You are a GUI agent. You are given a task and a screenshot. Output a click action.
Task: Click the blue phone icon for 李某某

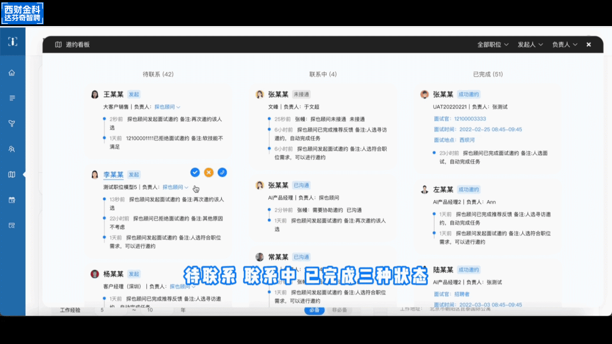[222, 172]
